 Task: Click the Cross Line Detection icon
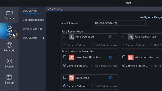pos(72,57)
